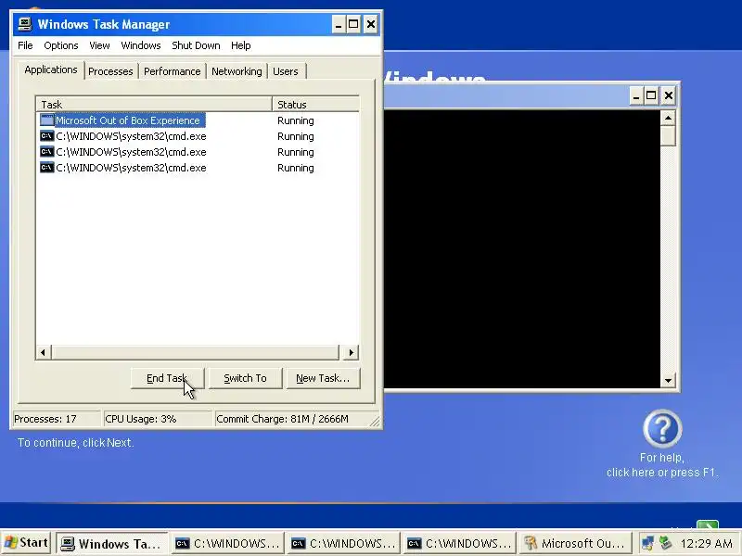Screen dimensions: 742x556
Task: Open the Shut Down menu
Action: pyautogui.click(x=196, y=45)
